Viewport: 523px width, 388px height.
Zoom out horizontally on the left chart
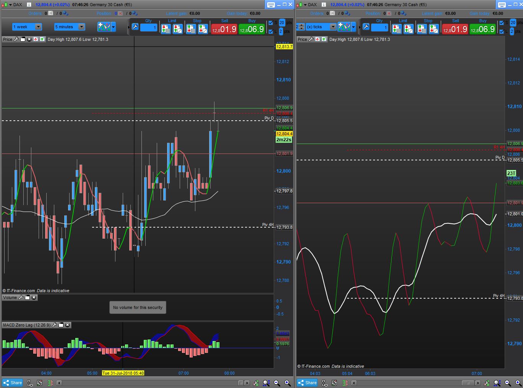pyautogui.click(x=277, y=383)
